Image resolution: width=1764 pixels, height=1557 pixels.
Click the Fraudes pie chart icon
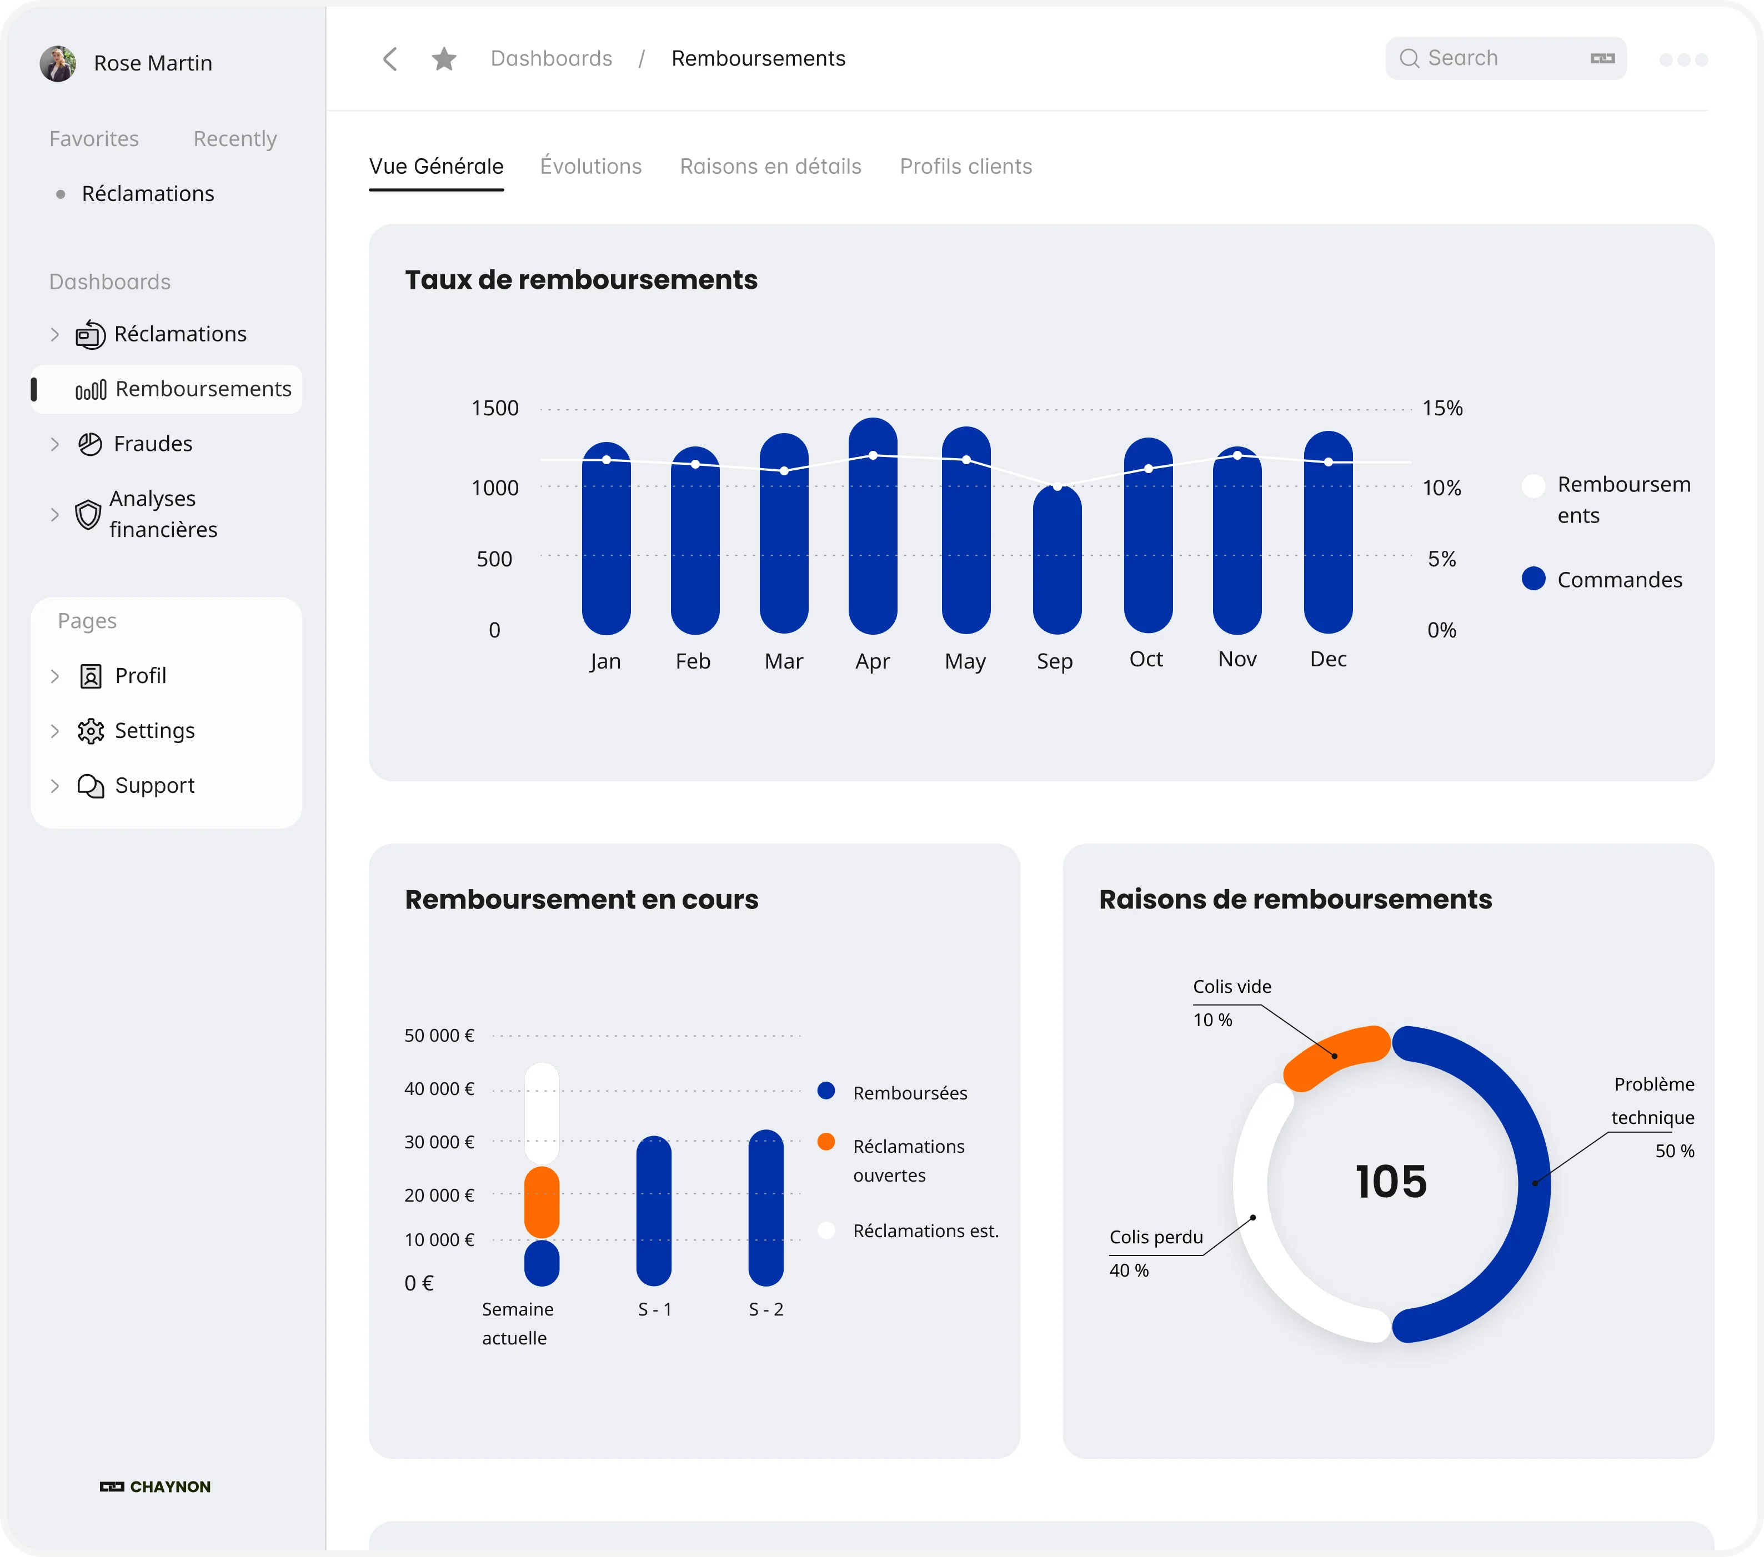90,444
